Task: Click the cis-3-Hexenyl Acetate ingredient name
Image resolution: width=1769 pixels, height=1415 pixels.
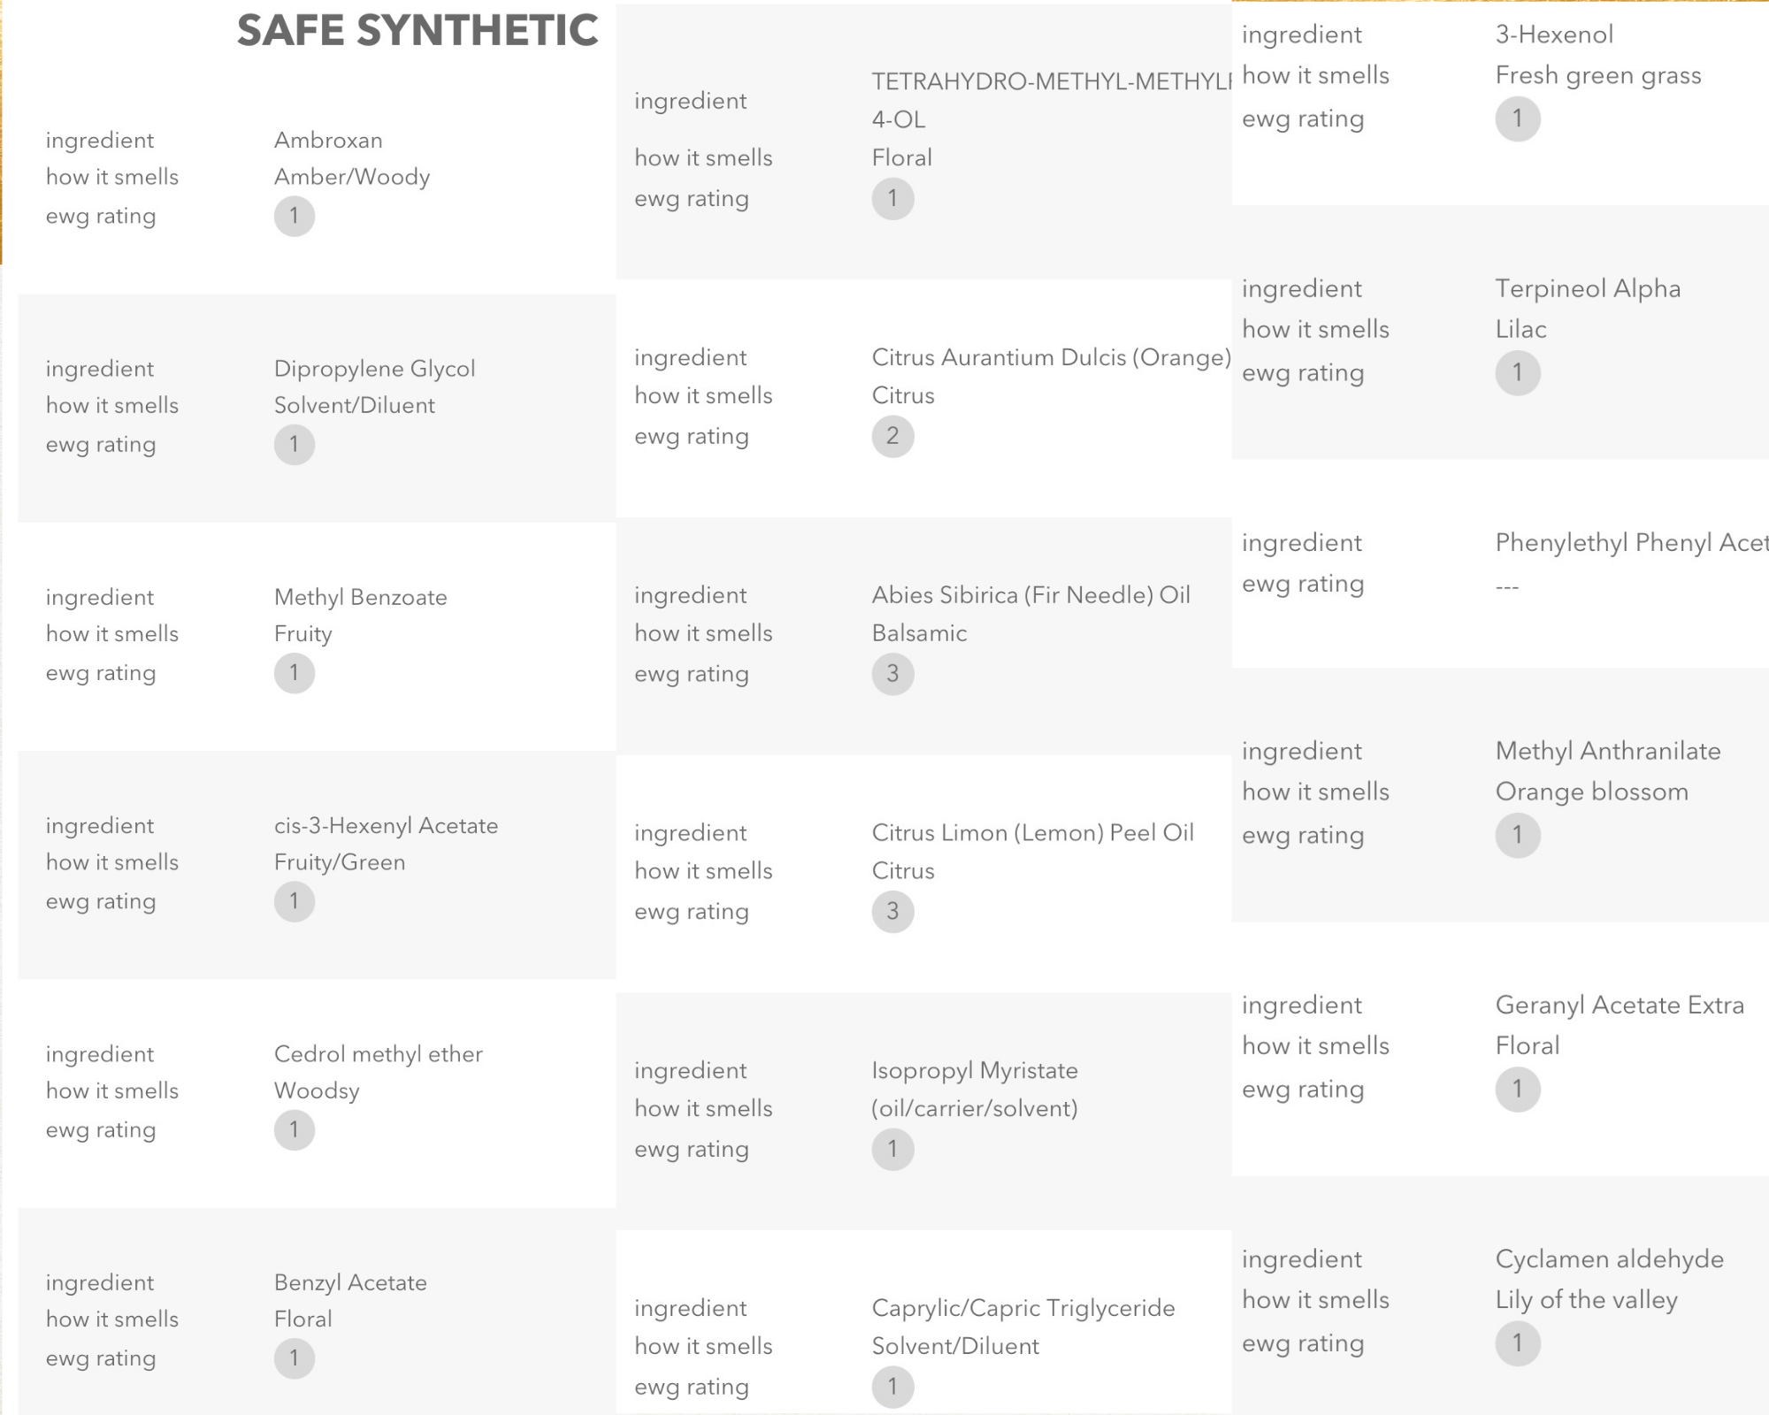Action: click(x=386, y=825)
